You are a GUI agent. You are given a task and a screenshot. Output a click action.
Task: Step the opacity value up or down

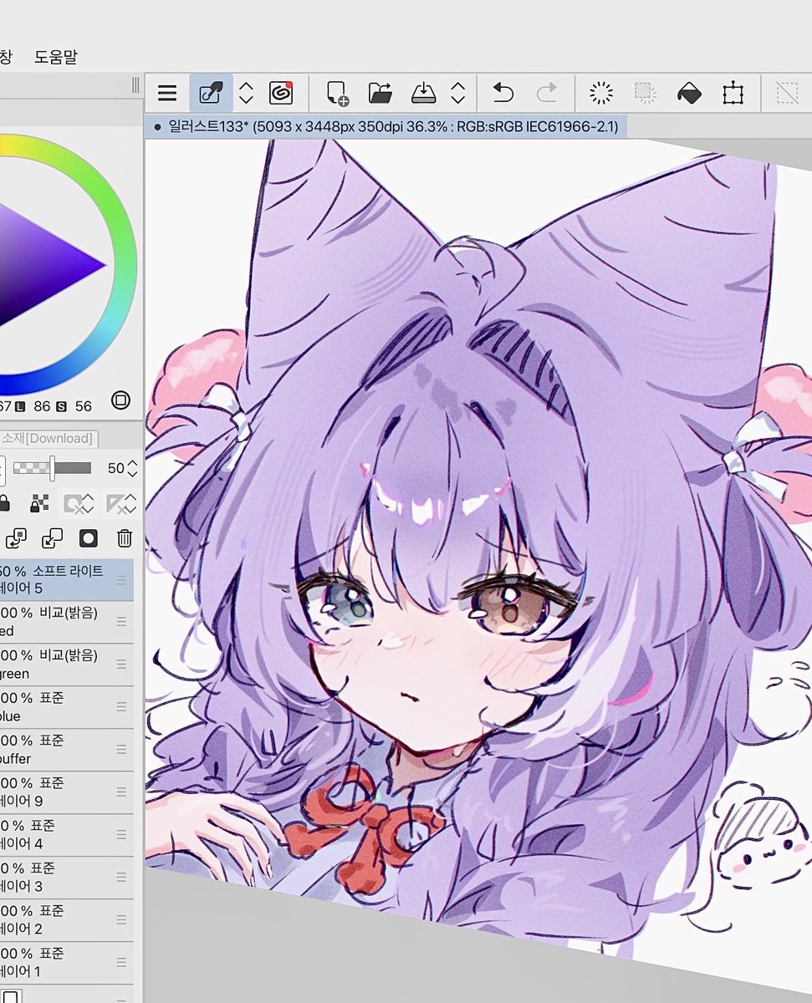pos(132,468)
